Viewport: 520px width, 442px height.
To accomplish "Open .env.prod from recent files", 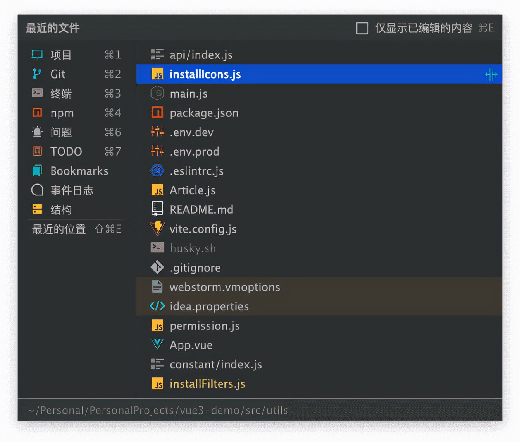I will (x=319, y=151).
